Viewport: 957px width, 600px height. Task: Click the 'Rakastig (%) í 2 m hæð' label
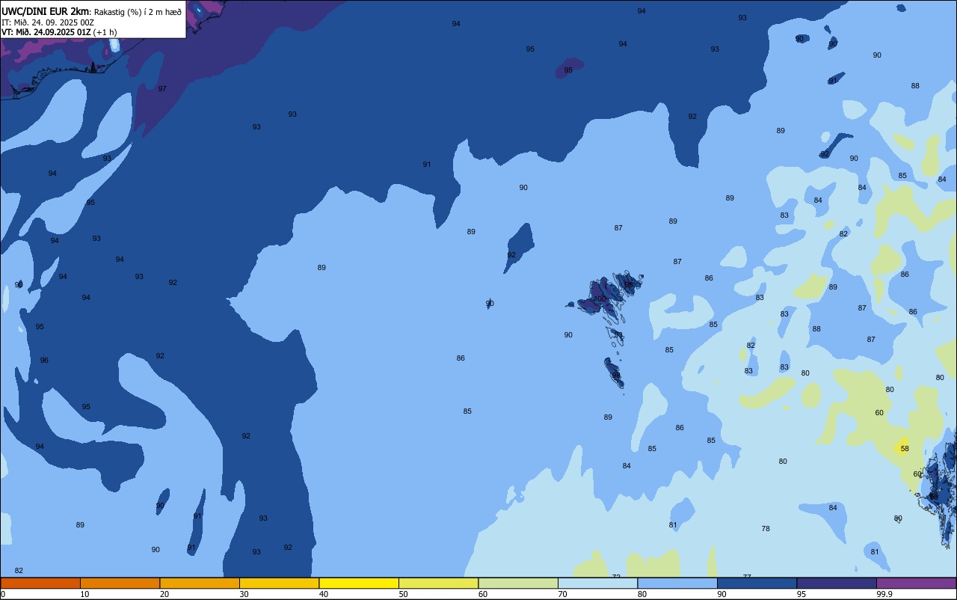point(138,11)
